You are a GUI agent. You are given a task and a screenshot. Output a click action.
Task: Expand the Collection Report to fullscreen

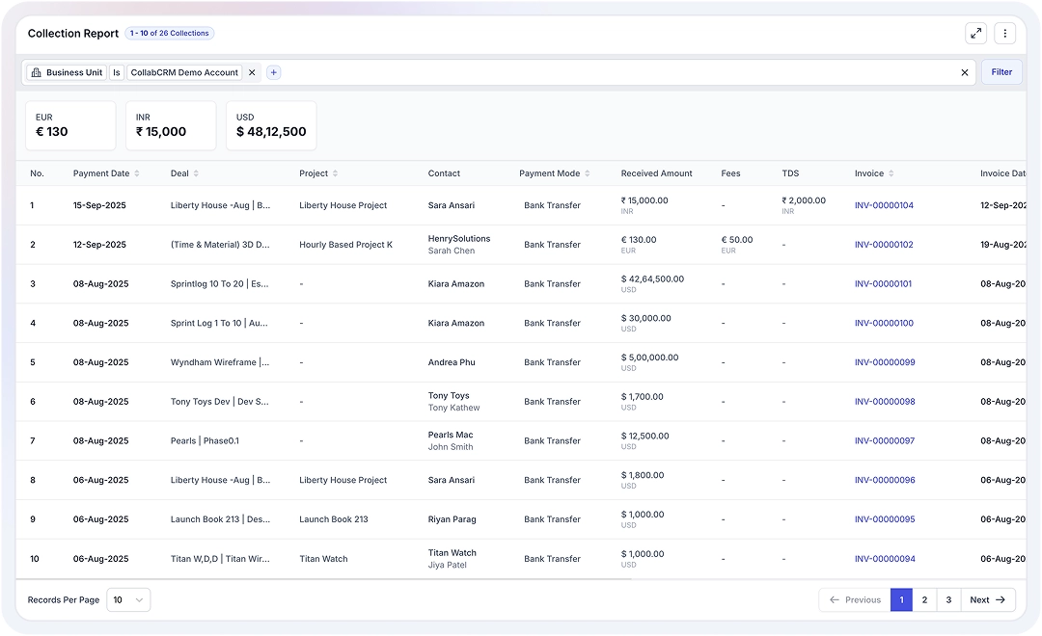coord(975,32)
